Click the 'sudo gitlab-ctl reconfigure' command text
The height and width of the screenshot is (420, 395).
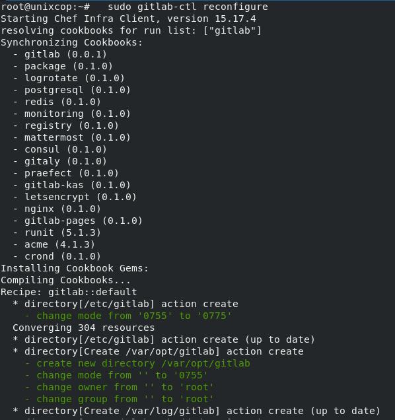pyautogui.click(x=188, y=7)
